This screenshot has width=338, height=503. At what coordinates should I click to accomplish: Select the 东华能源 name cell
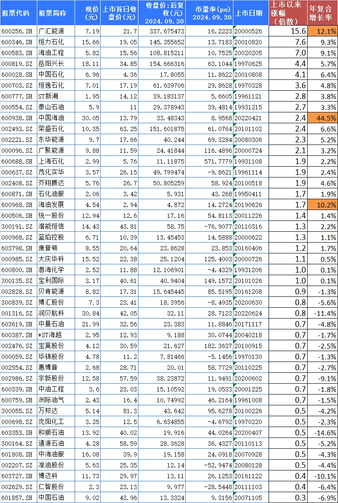(x=56, y=140)
